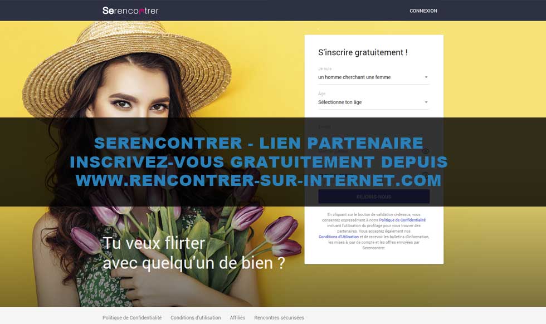
Task: Open 'un homme cherchant une femme' selector
Action: [374, 77]
